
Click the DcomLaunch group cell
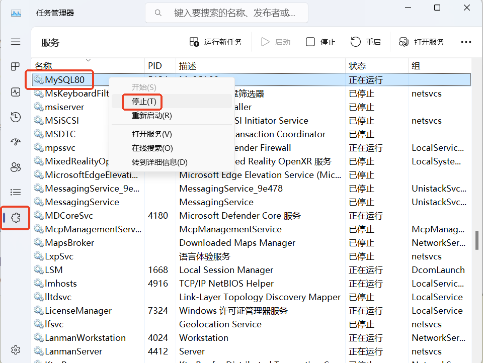point(438,269)
